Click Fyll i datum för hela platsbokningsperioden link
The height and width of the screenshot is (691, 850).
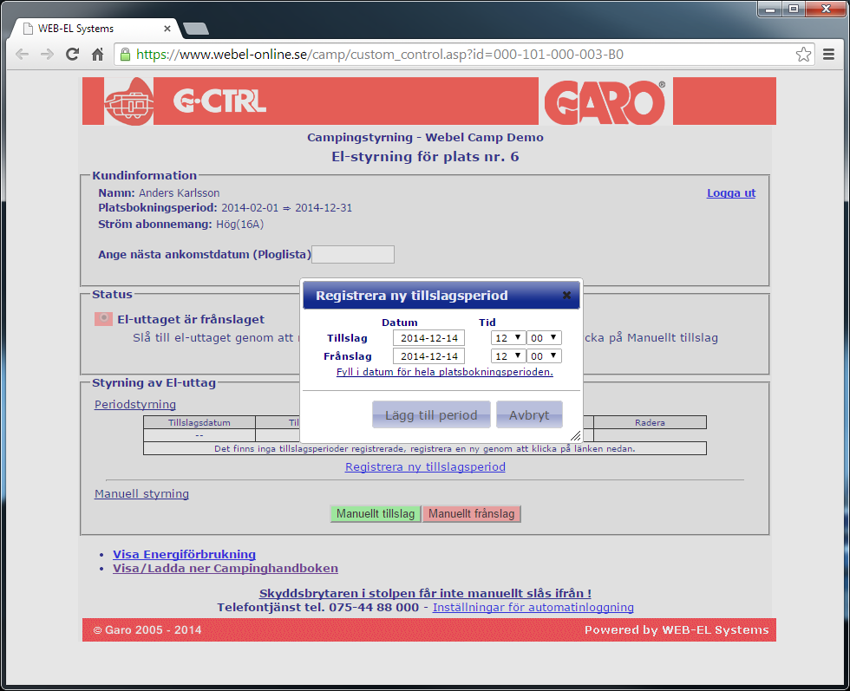[444, 372]
